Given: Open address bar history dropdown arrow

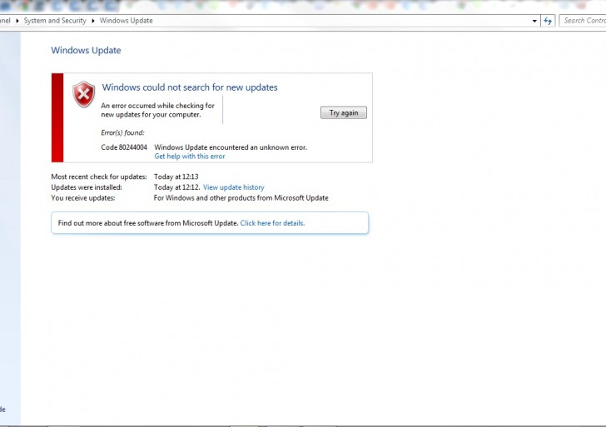Looking at the screenshot, I should pos(534,21).
